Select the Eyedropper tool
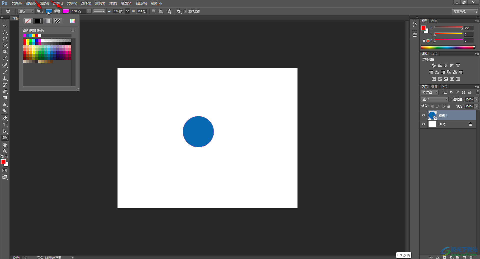The image size is (480, 259). pyautogui.click(x=5, y=58)
